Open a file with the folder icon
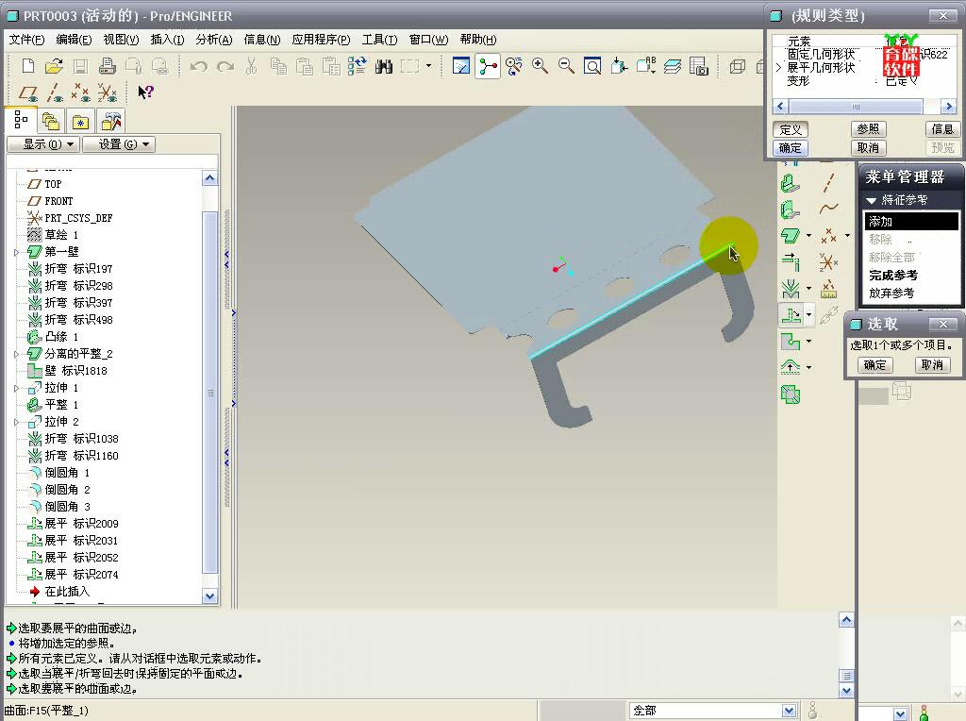 point(54,66)
